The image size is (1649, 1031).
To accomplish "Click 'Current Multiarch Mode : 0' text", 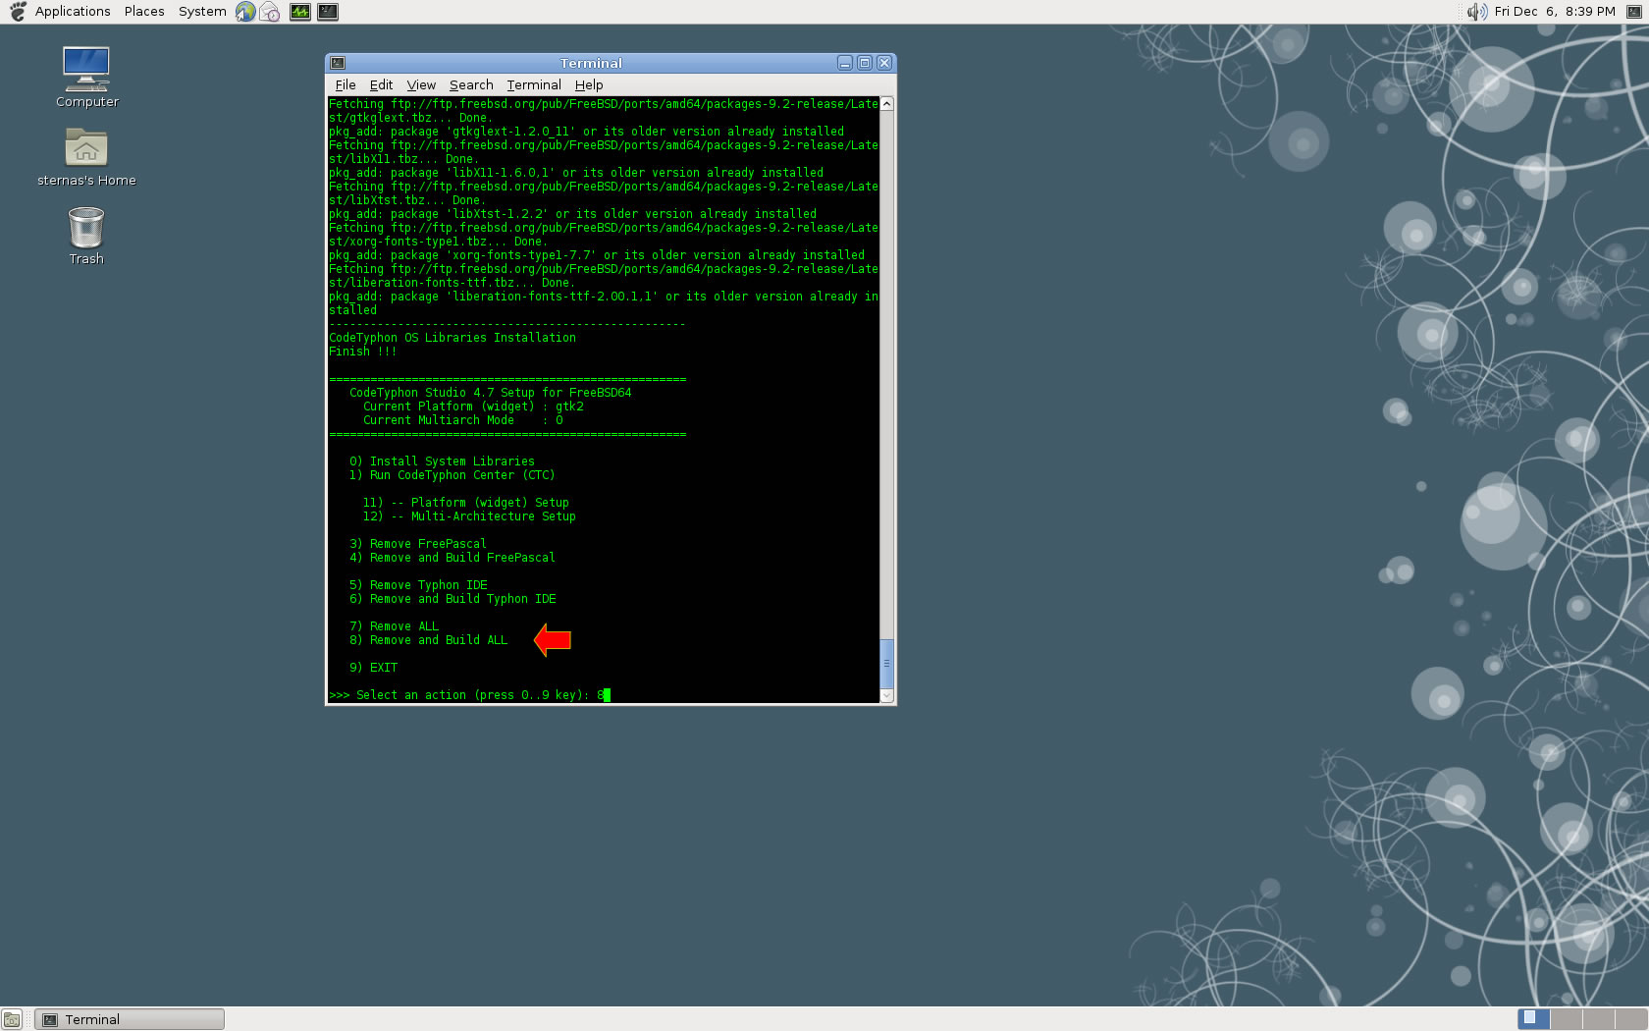I will [463, 420].
